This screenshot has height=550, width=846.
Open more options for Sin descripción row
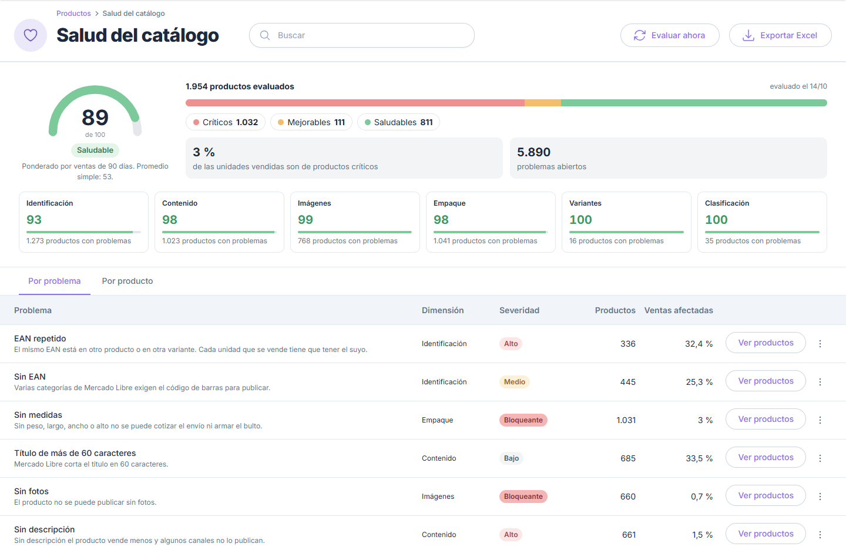pos(820,535)
